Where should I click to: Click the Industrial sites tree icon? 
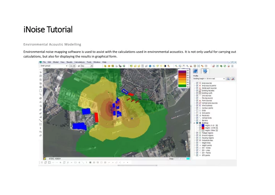(x=200, y=140)
